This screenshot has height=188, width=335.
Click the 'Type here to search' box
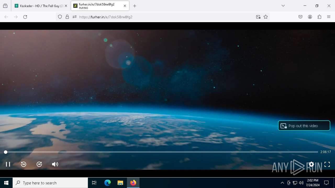(50, 183)
